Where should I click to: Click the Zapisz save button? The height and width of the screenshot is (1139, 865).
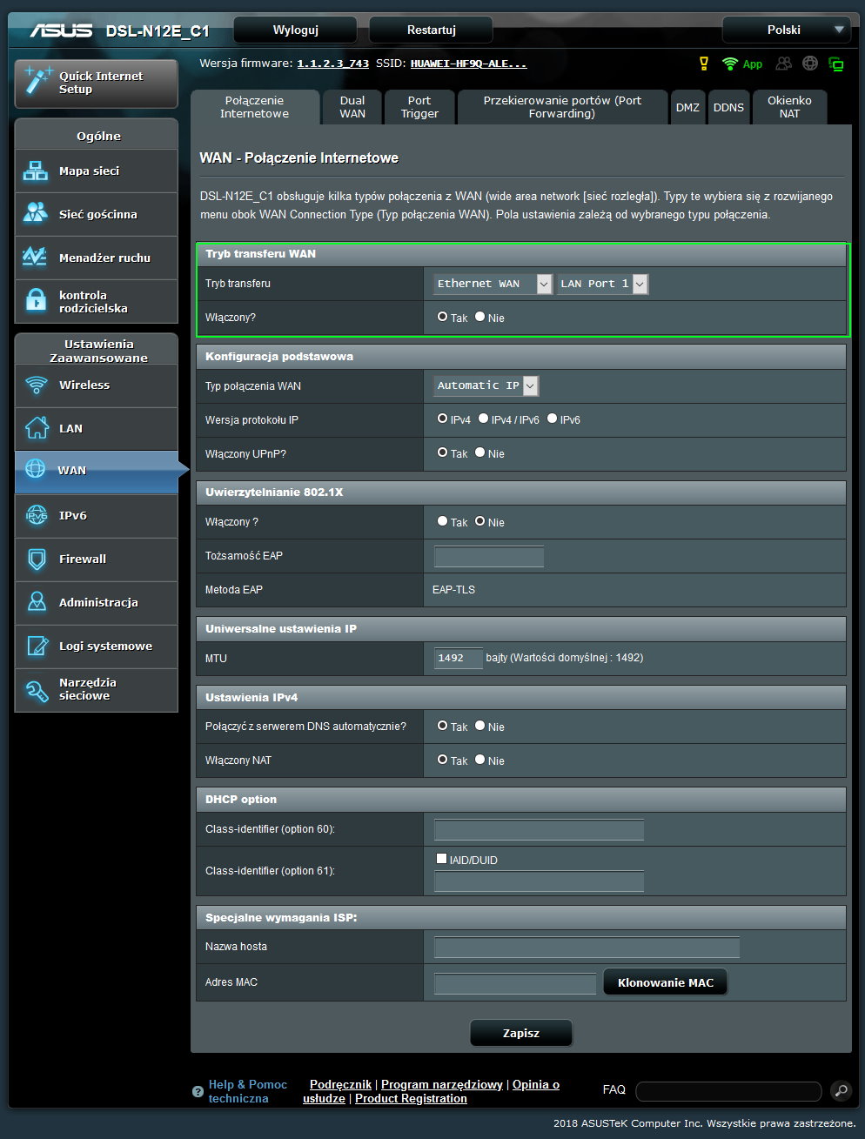pos(521,1033)
